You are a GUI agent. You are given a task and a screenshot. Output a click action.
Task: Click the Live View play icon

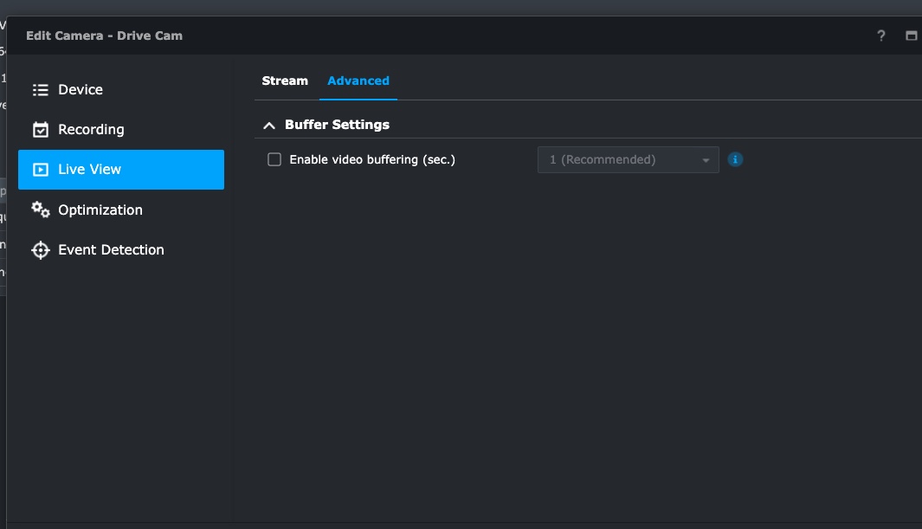40,170
